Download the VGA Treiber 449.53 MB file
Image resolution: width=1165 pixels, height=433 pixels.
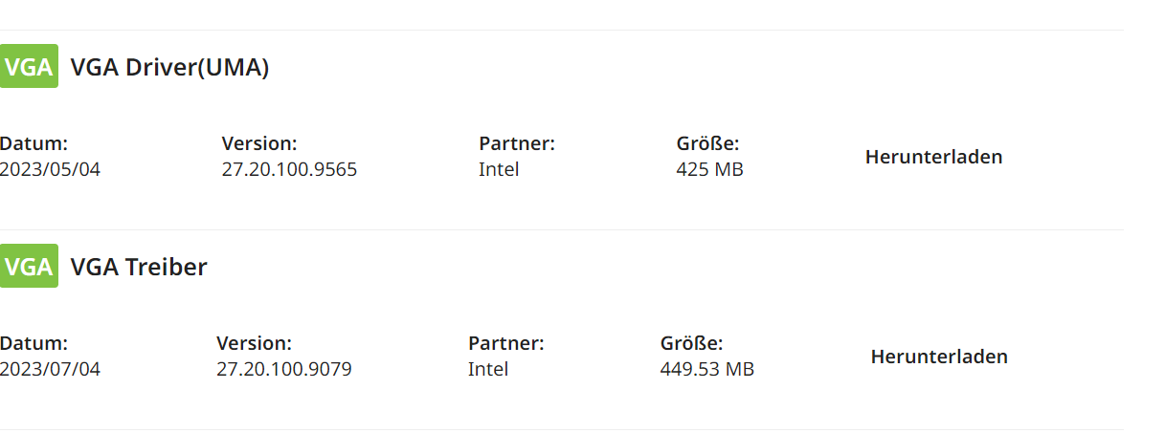click(x=938, y=357)
